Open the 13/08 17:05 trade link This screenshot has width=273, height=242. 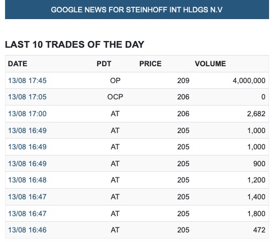coord(27,97)
